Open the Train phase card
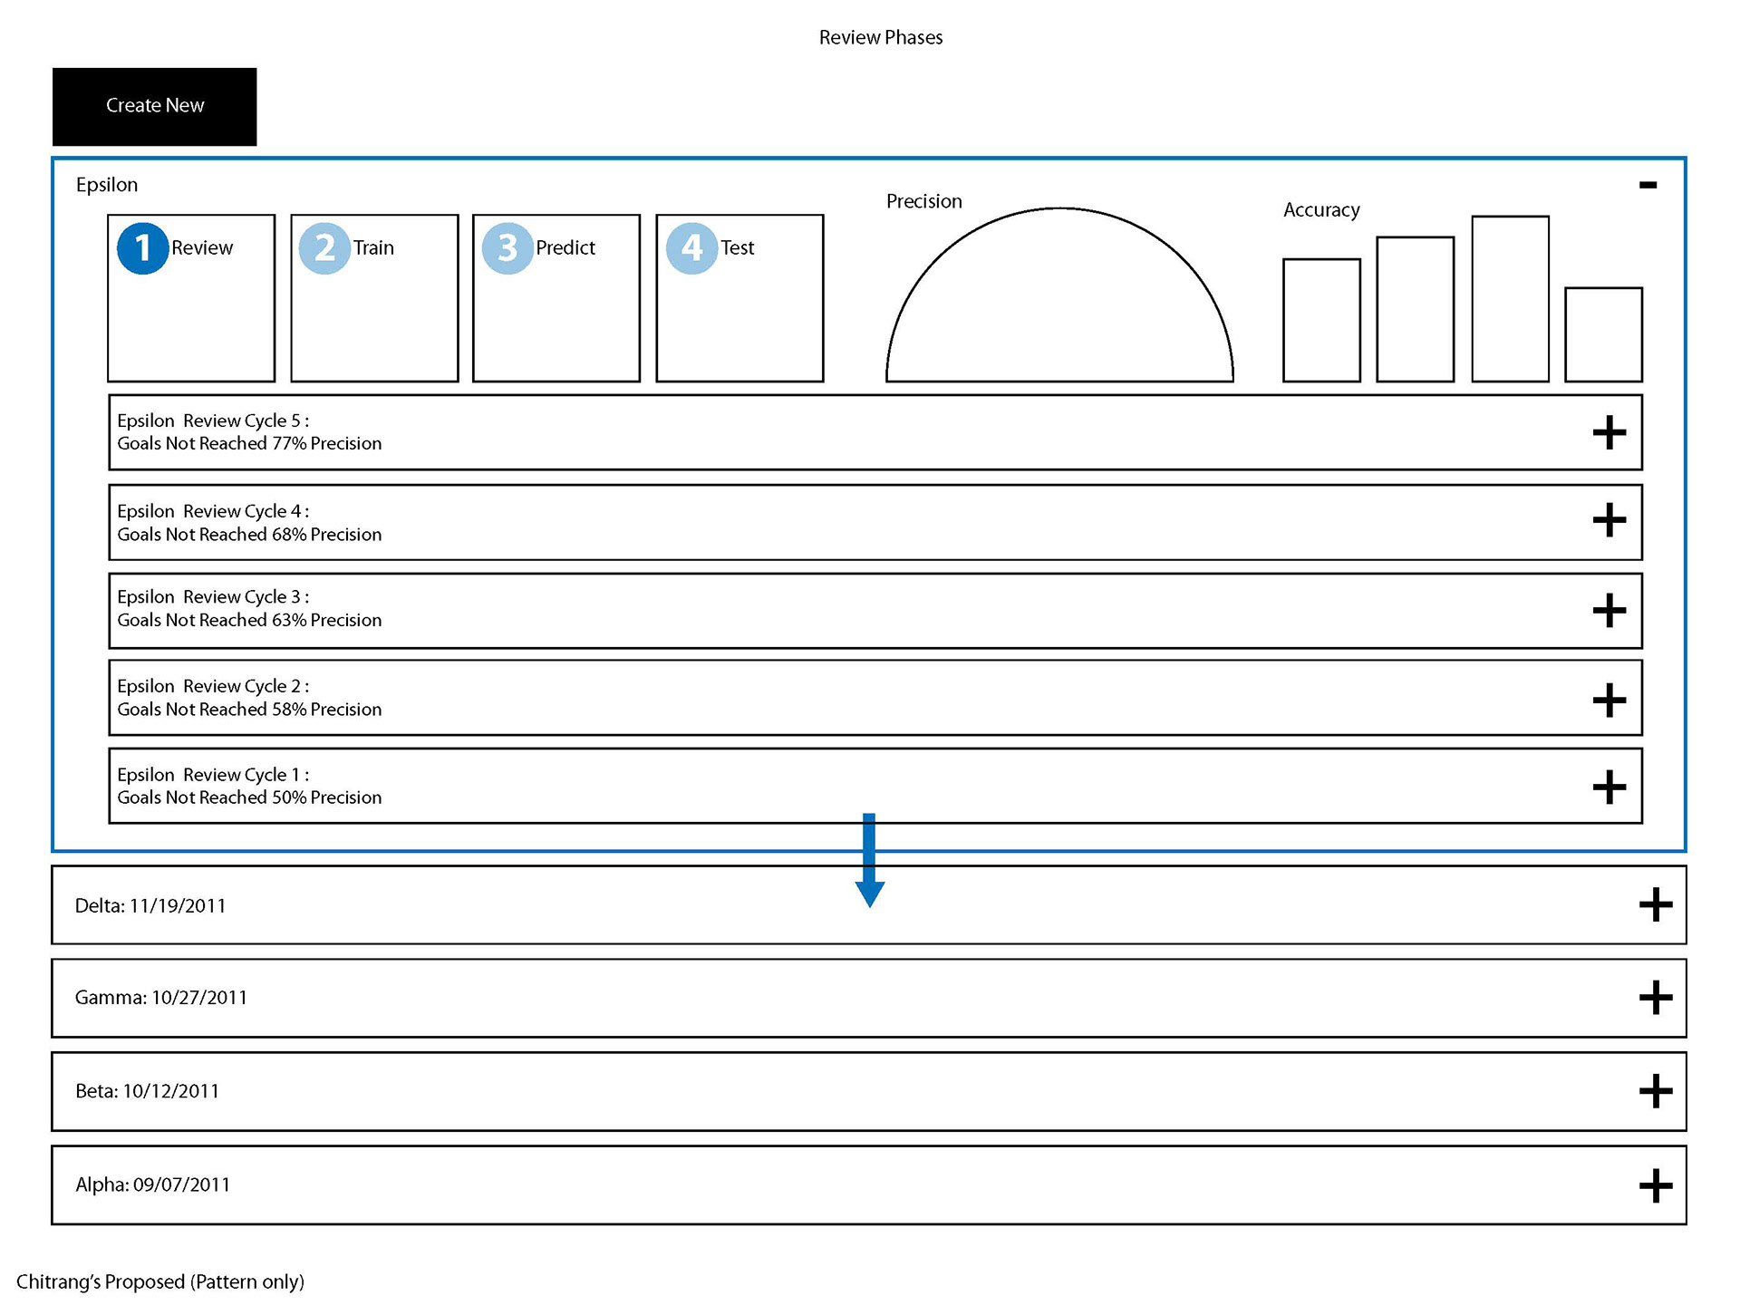The height and width of the screenshot is (1305, 1740). [x=374, y=298]
